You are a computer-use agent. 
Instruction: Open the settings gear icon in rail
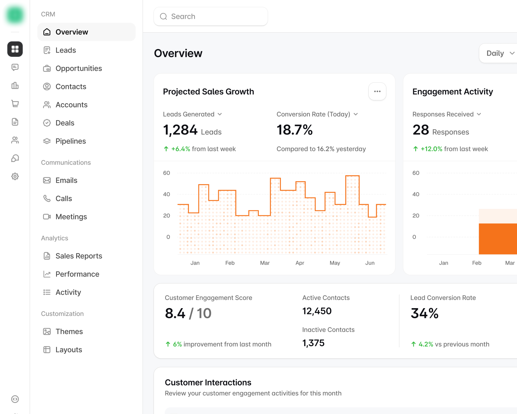click(x=15, y=176)
